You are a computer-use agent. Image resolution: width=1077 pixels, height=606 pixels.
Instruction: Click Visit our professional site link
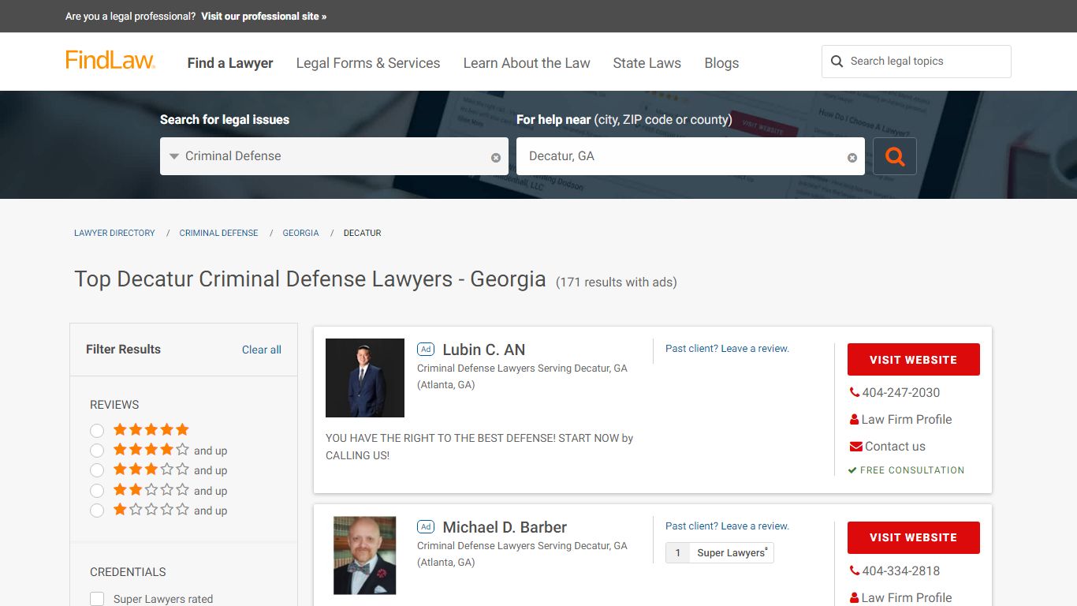click(x=263, y=16)
